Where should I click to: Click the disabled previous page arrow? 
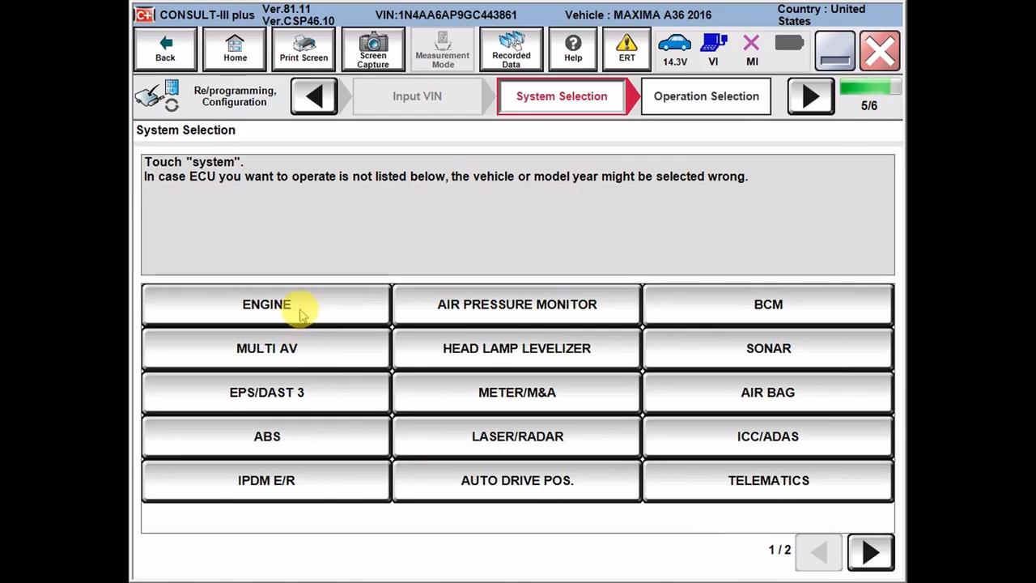819,552
